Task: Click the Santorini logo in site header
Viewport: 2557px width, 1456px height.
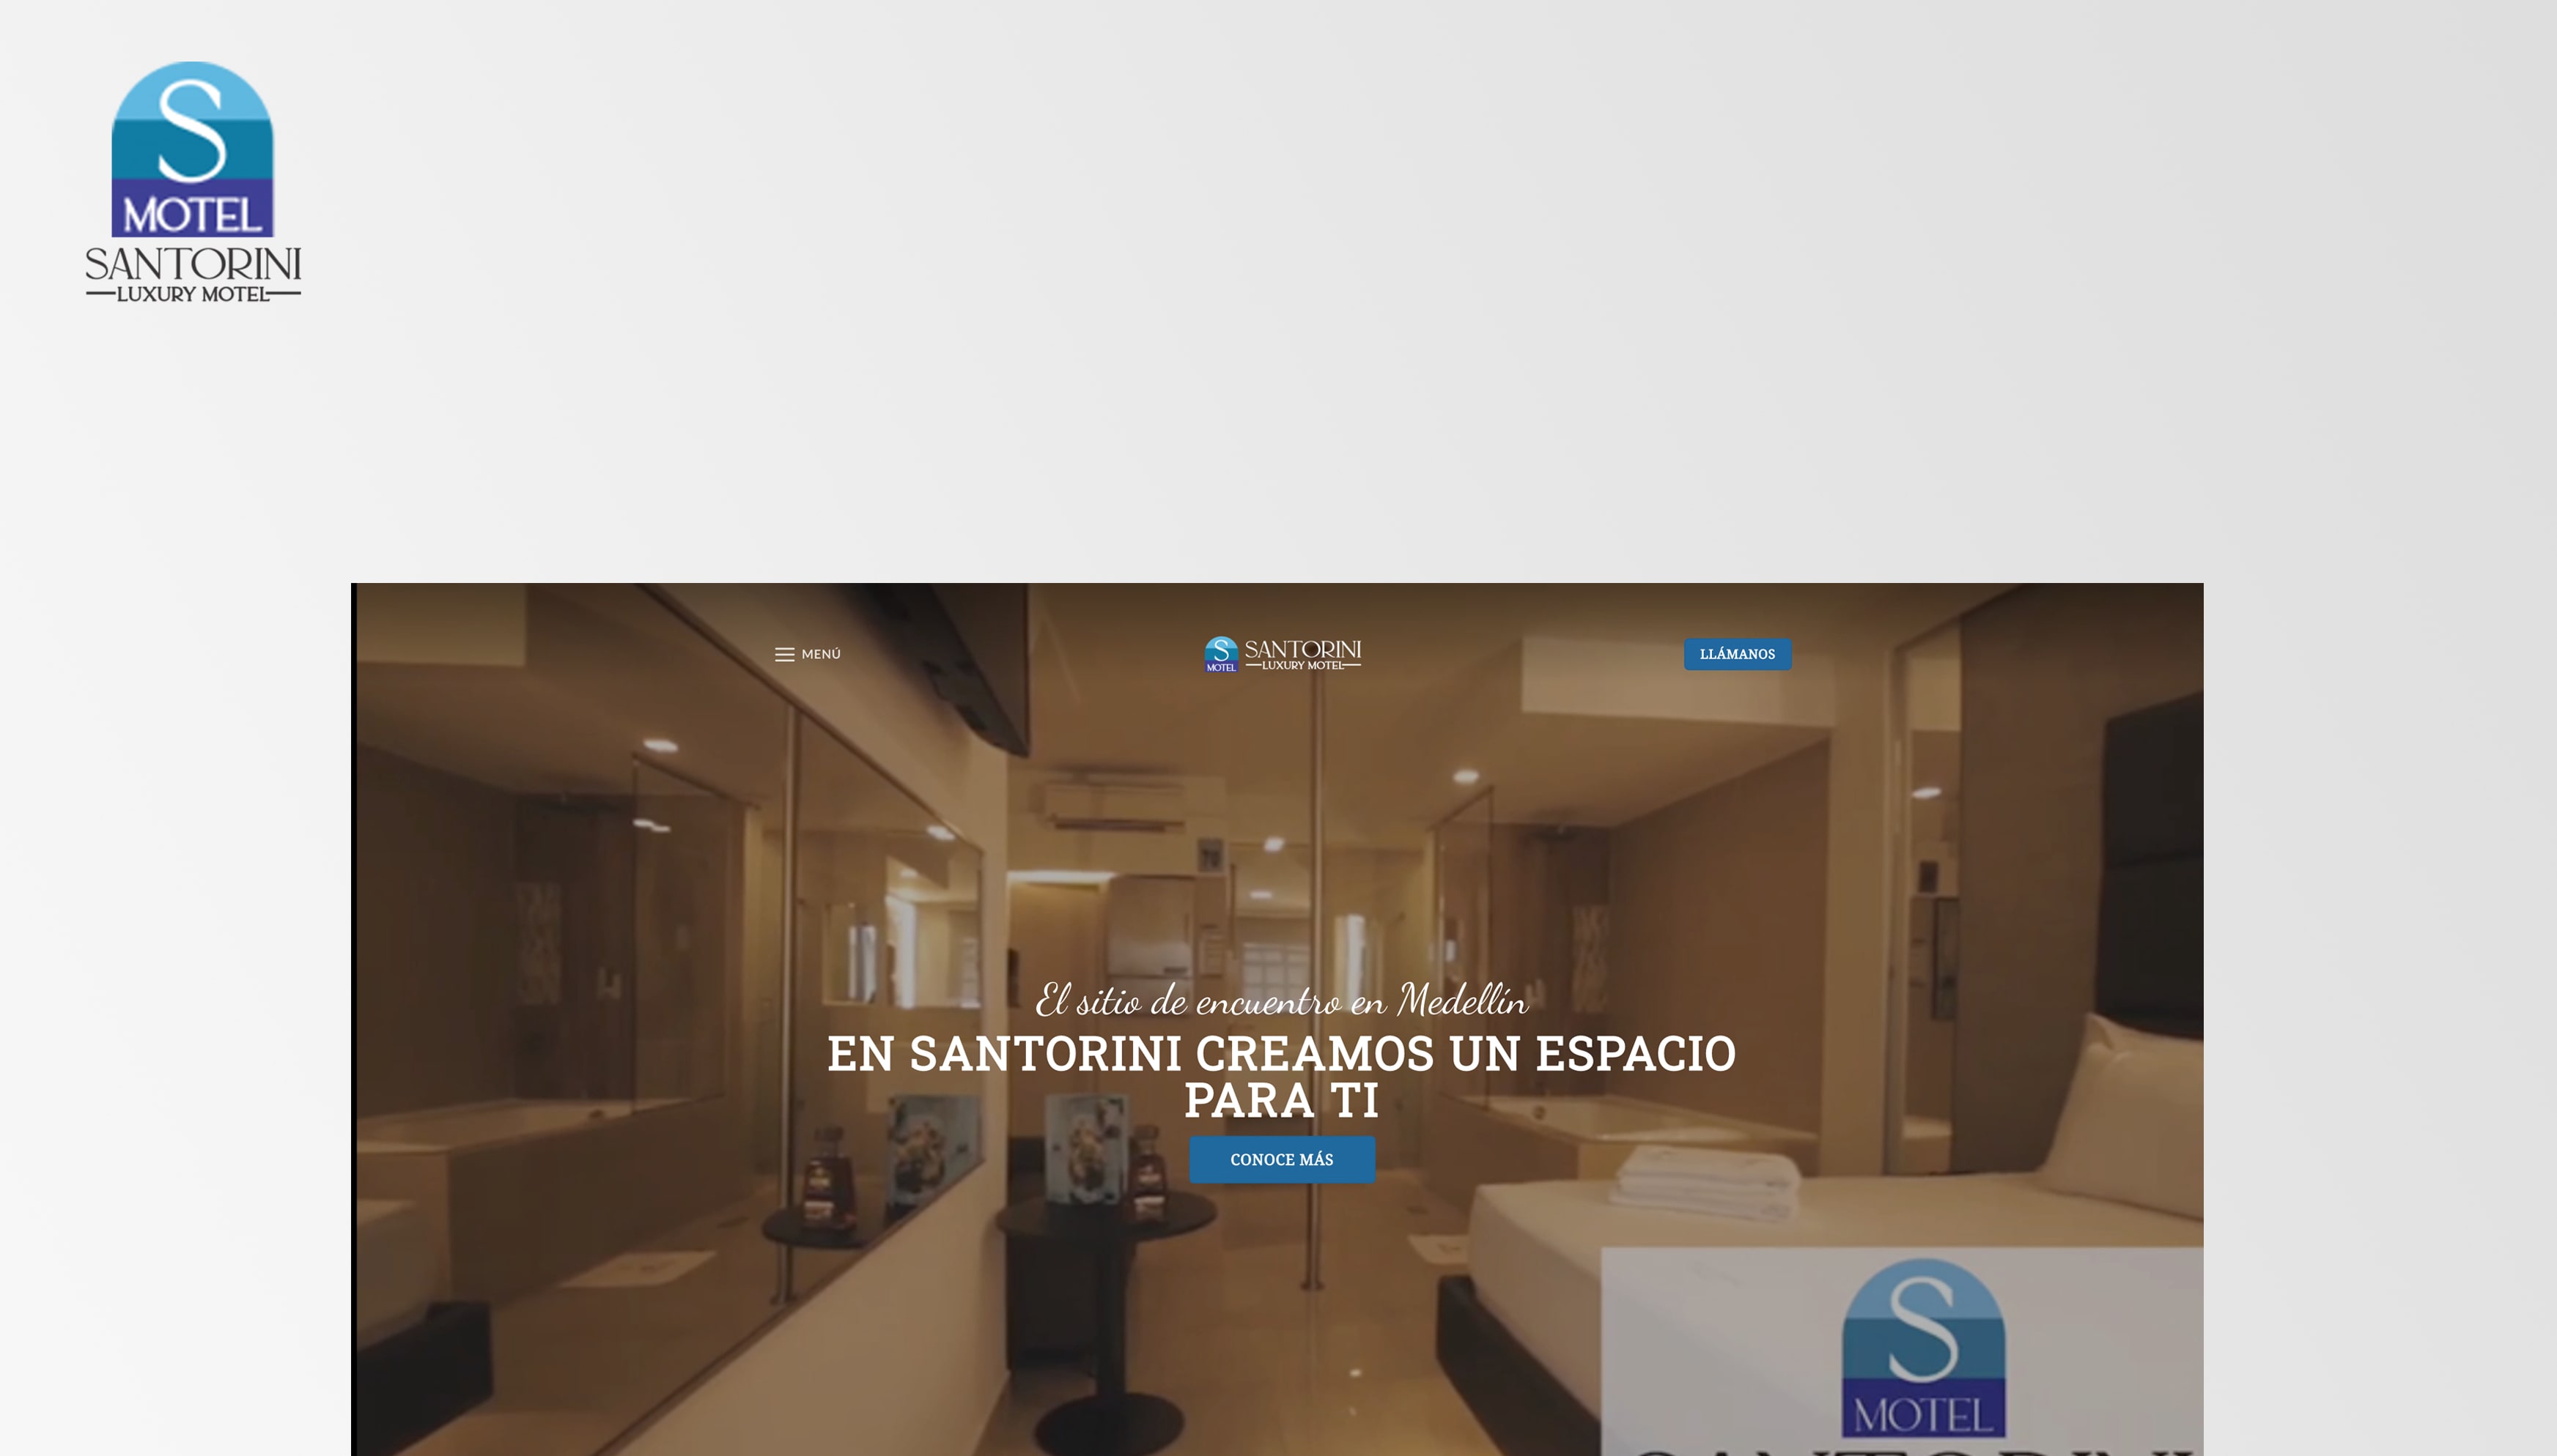Action: (x=1283, y=654)
